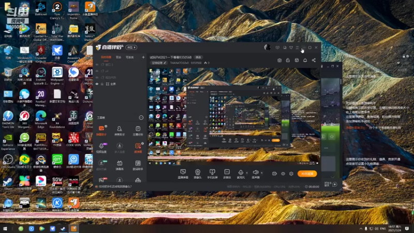This screenshot has width=414, height=233.
Task: Hide the 全屏 source using its eye icon
Action: pos(97,84)
